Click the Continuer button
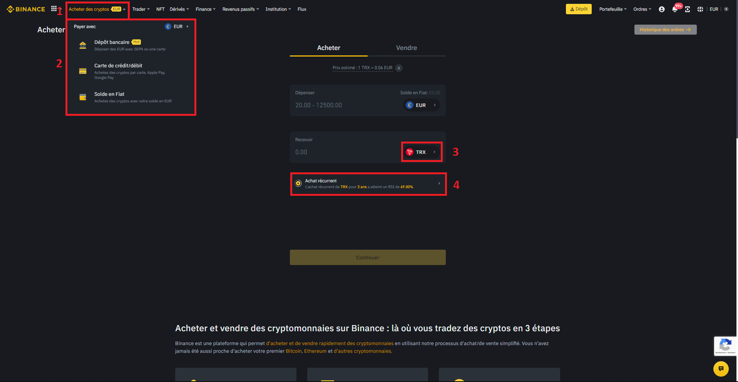Viewport: 738px width, 382px height. pyautogui.click(x=368, y=257)
